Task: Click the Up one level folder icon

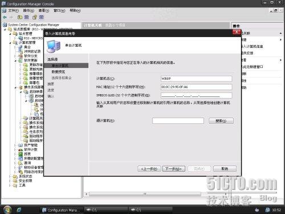Action: click(20, 17)
